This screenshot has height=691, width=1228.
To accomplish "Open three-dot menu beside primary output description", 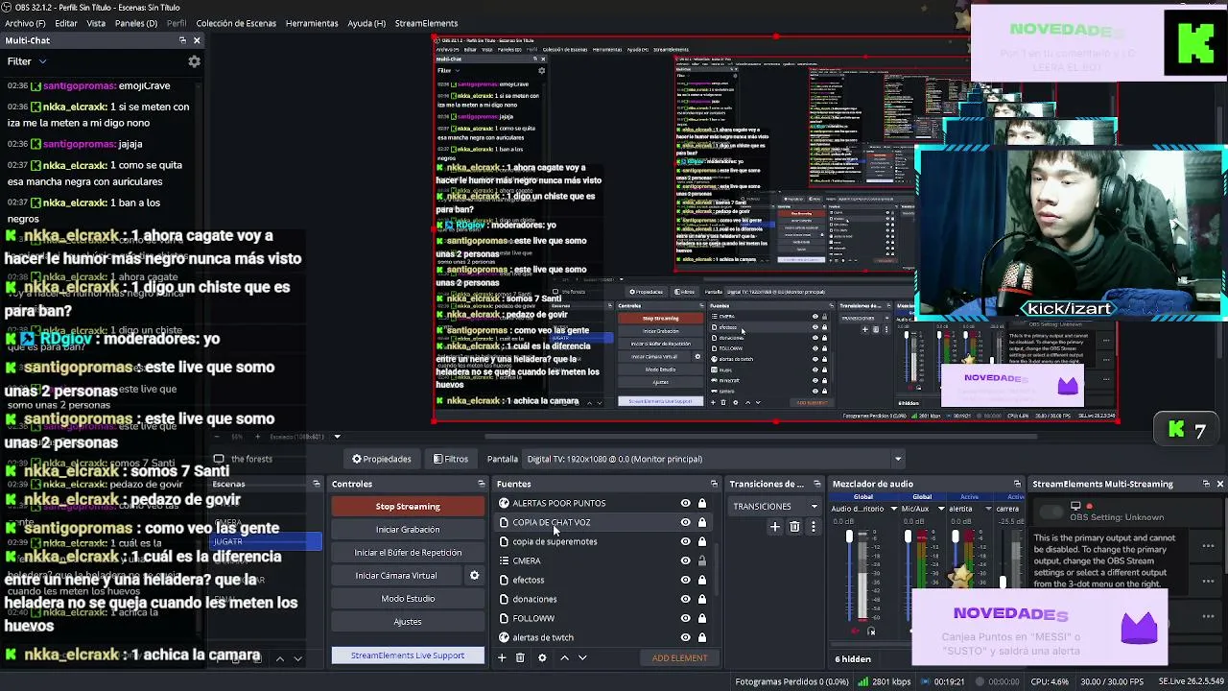I will (1209, 546).
